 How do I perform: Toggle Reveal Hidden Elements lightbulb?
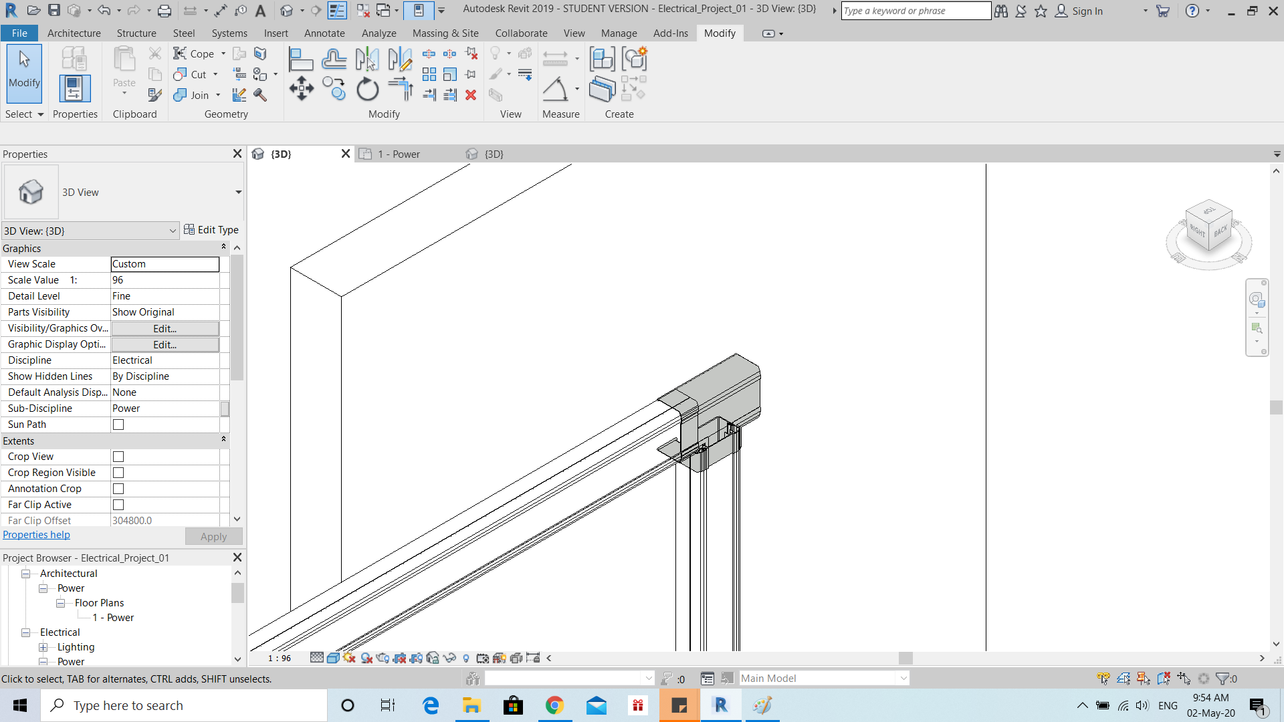466,658
